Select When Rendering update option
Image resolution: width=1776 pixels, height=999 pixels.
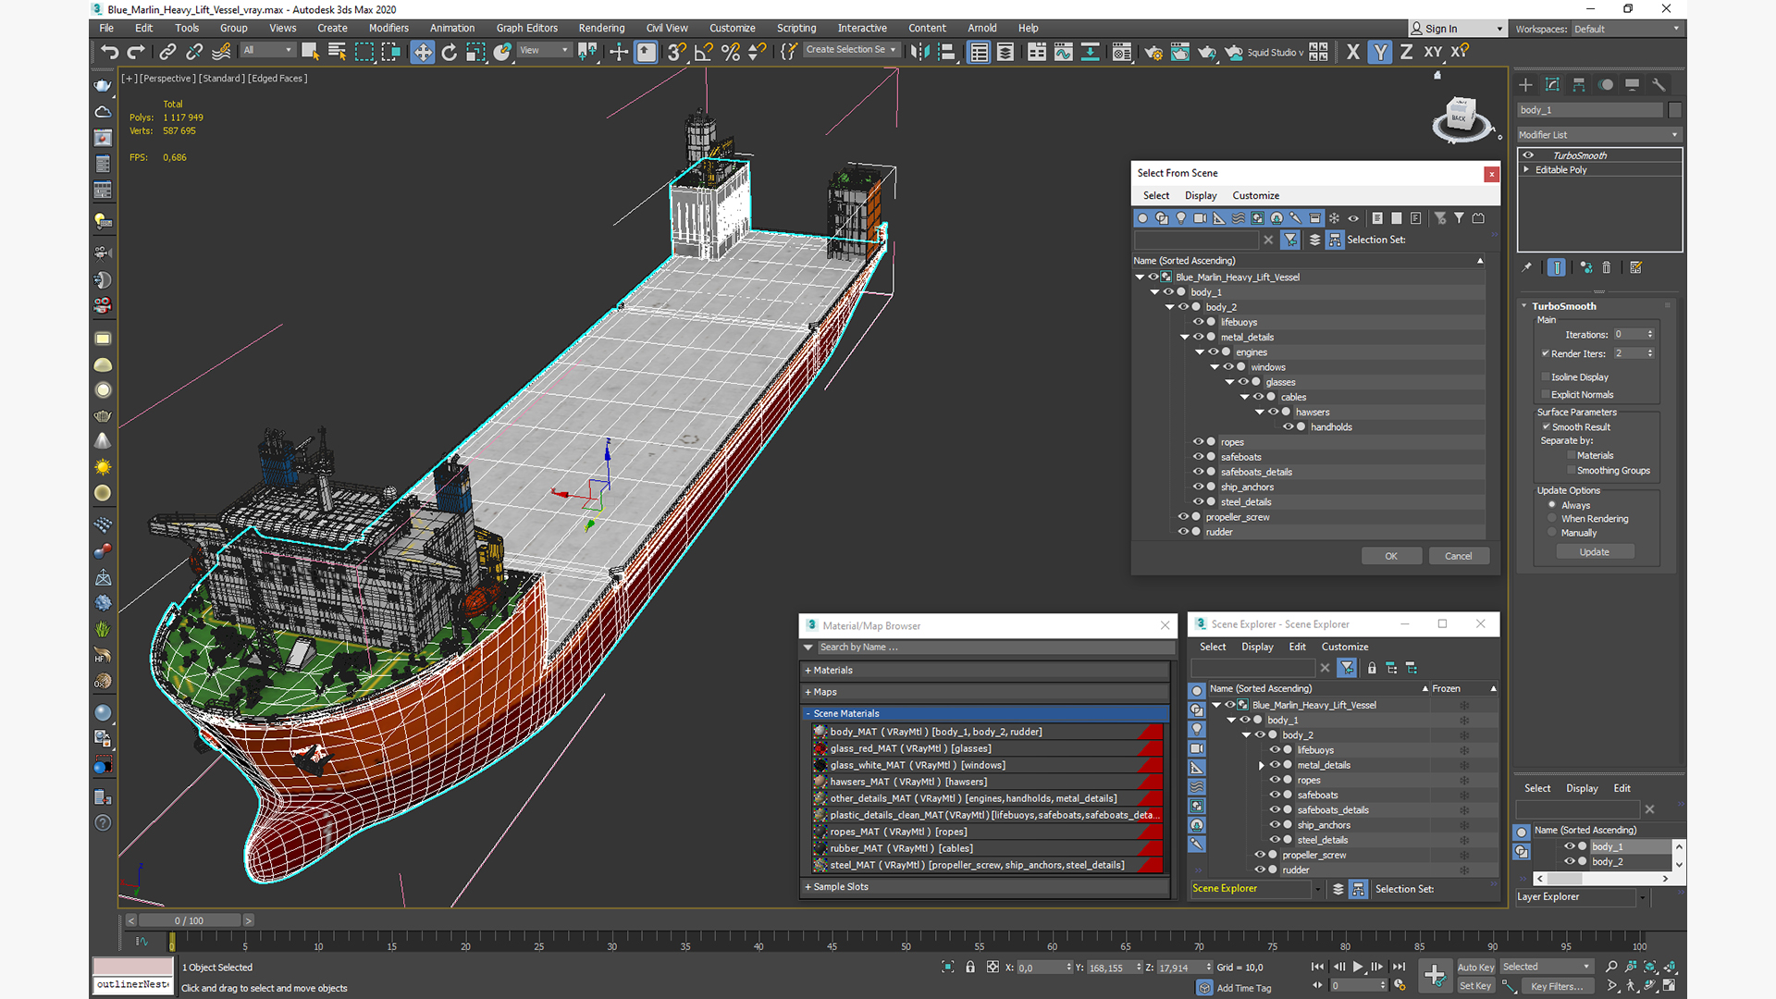point(1552,518)
